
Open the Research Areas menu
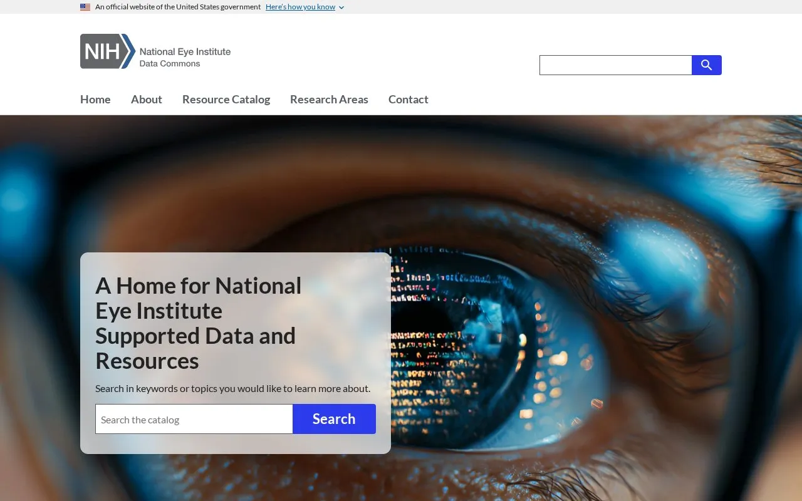point(329,100)
